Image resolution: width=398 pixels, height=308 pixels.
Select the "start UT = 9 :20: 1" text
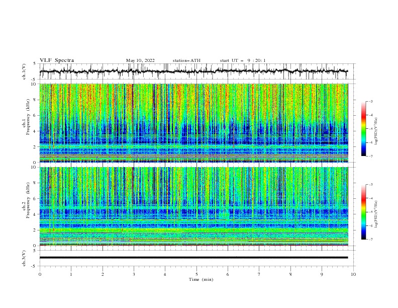point(243,60)
